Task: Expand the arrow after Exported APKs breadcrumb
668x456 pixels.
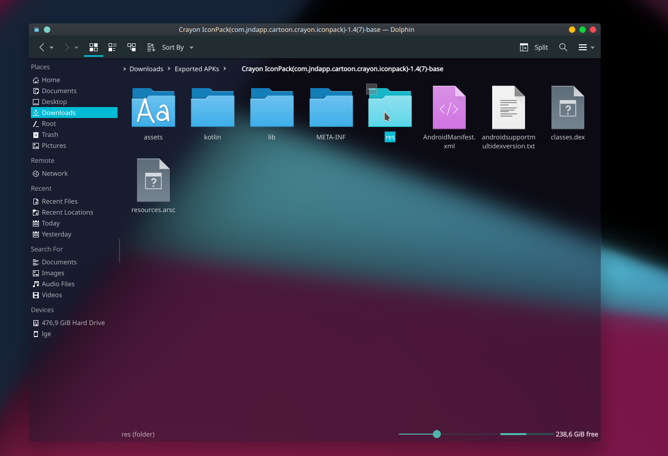Action: [x=225, y=69]
